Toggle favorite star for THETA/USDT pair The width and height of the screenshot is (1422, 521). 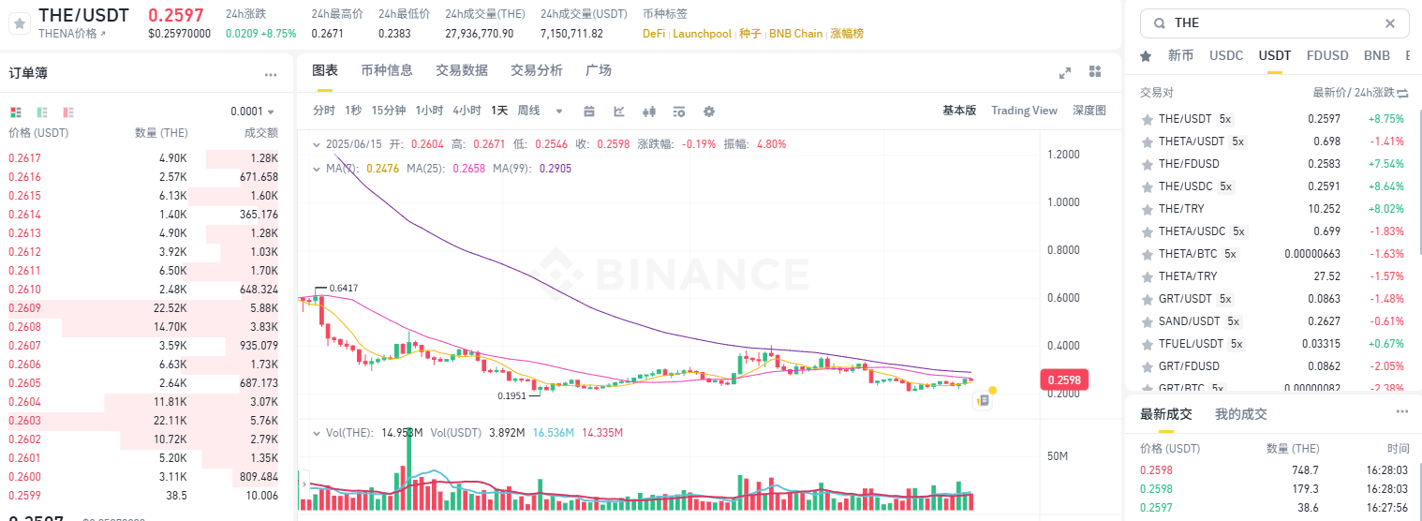point(1146,141)
